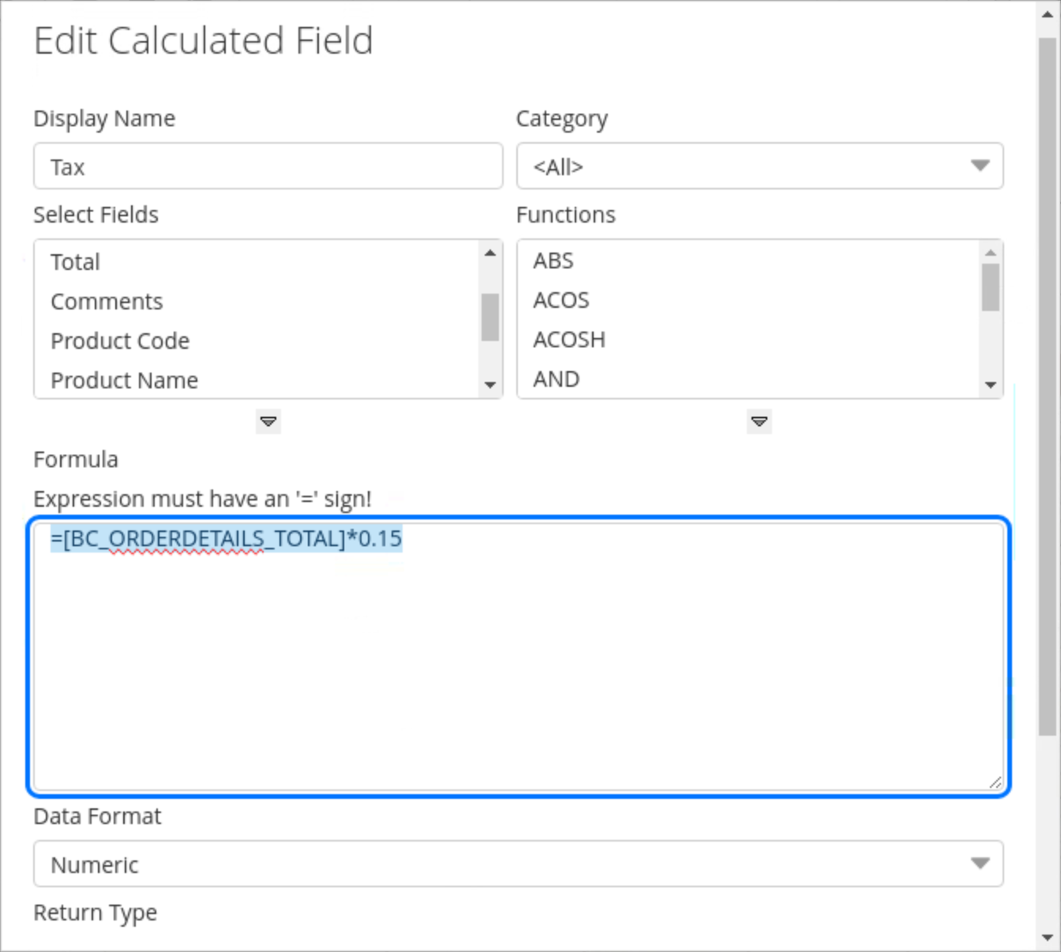The image size is (1061, 952).
Task: Click the dialog vertical scrollbar thumb
Action: [x=1048, y=387]
